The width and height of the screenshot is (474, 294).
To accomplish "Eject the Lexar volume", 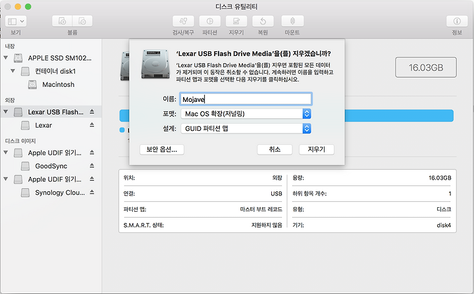I will (92, 125).
